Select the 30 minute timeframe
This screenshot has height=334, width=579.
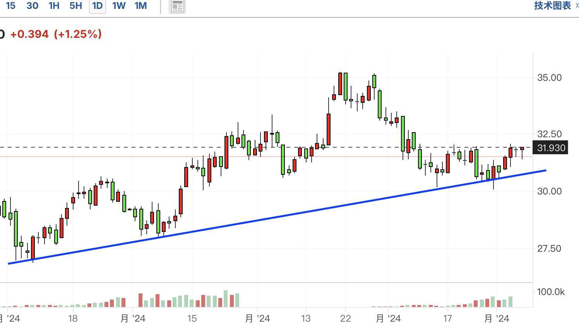pos(33,6)
